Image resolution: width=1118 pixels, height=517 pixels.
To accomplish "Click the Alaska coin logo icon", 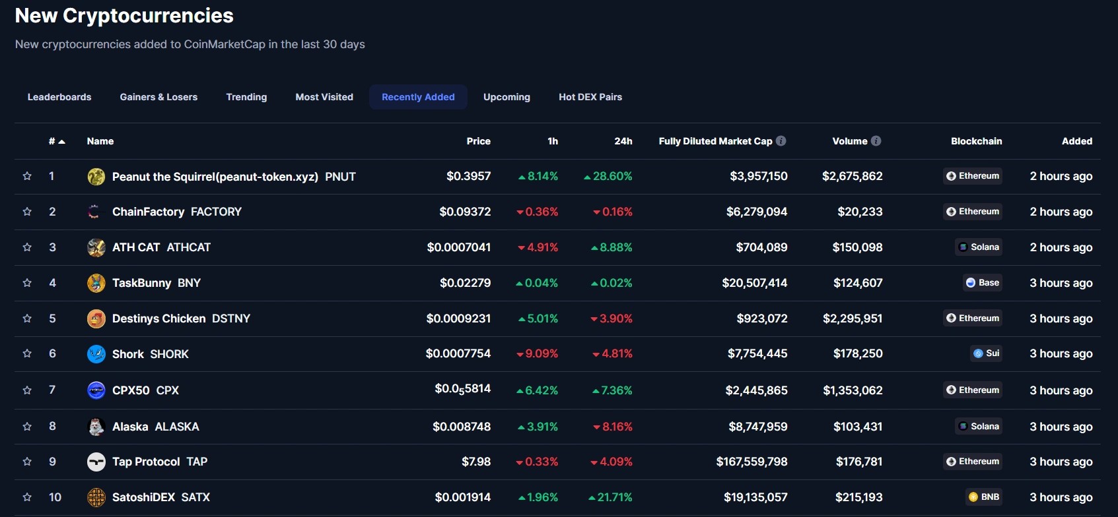I will 96,427.
